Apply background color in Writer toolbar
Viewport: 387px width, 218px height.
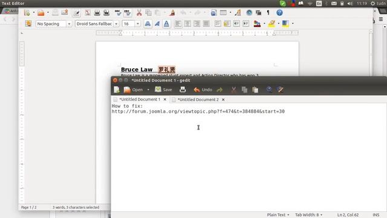285,24
